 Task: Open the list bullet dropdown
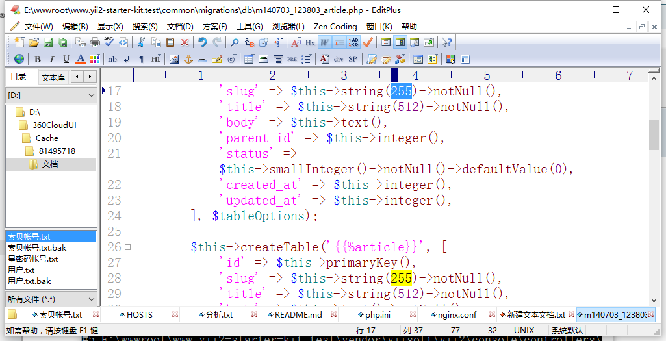point(306,59)
